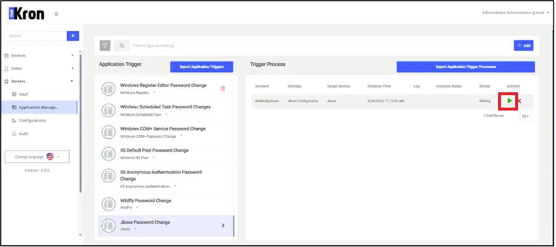Select IIS Default Pool Password Change trigger
This screenshot has width=556, height=247.
click(x=166, y=154)
